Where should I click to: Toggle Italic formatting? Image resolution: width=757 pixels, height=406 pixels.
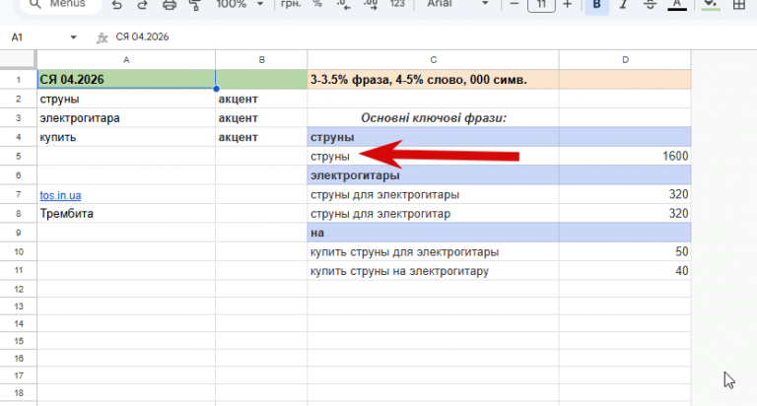[x=623, y=4]
